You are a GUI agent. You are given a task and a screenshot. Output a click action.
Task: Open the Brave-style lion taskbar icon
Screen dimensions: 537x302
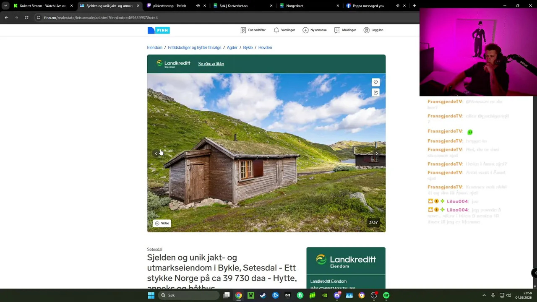tap(362, 295)
